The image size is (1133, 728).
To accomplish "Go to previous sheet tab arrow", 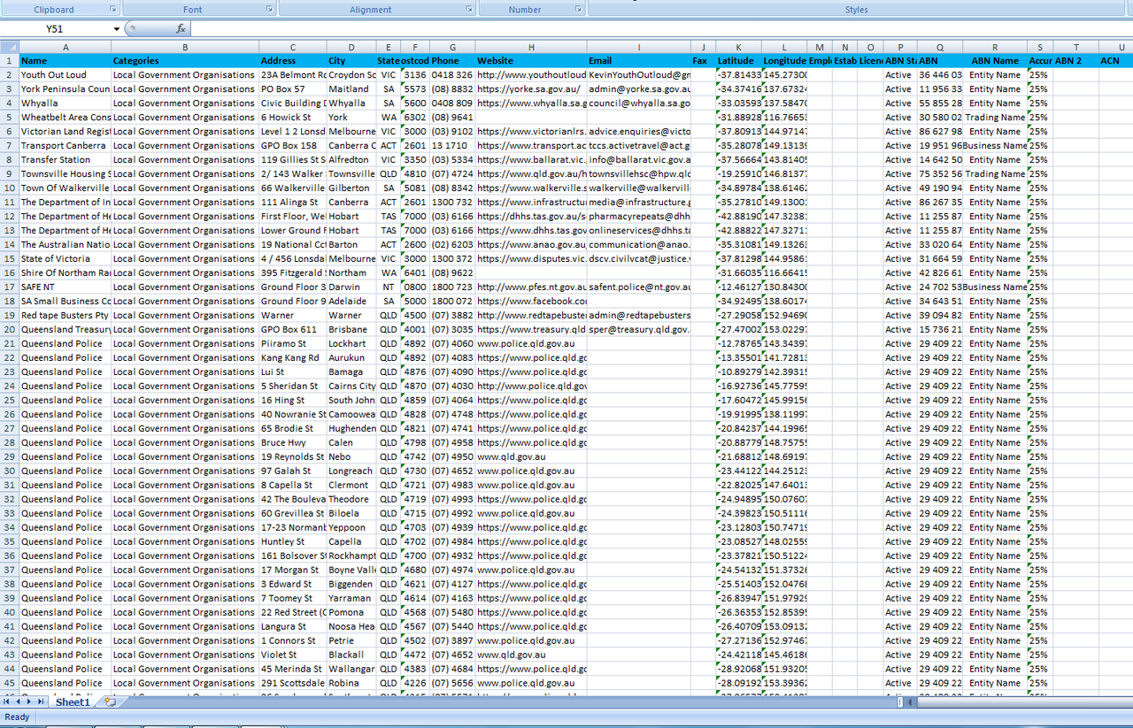I will click(19, 701).
